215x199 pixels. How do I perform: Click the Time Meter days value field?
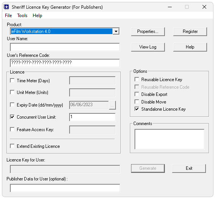point(92,80)
